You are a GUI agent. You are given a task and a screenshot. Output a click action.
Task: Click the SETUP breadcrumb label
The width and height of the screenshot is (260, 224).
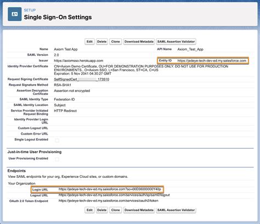pos(30,10)
